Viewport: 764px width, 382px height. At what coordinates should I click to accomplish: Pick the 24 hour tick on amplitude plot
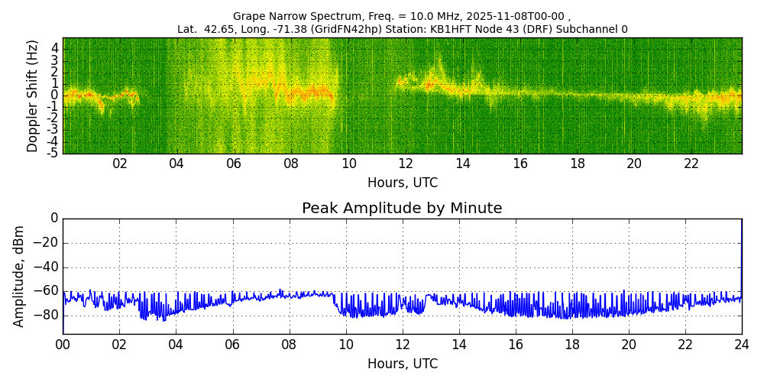[741, 345]
